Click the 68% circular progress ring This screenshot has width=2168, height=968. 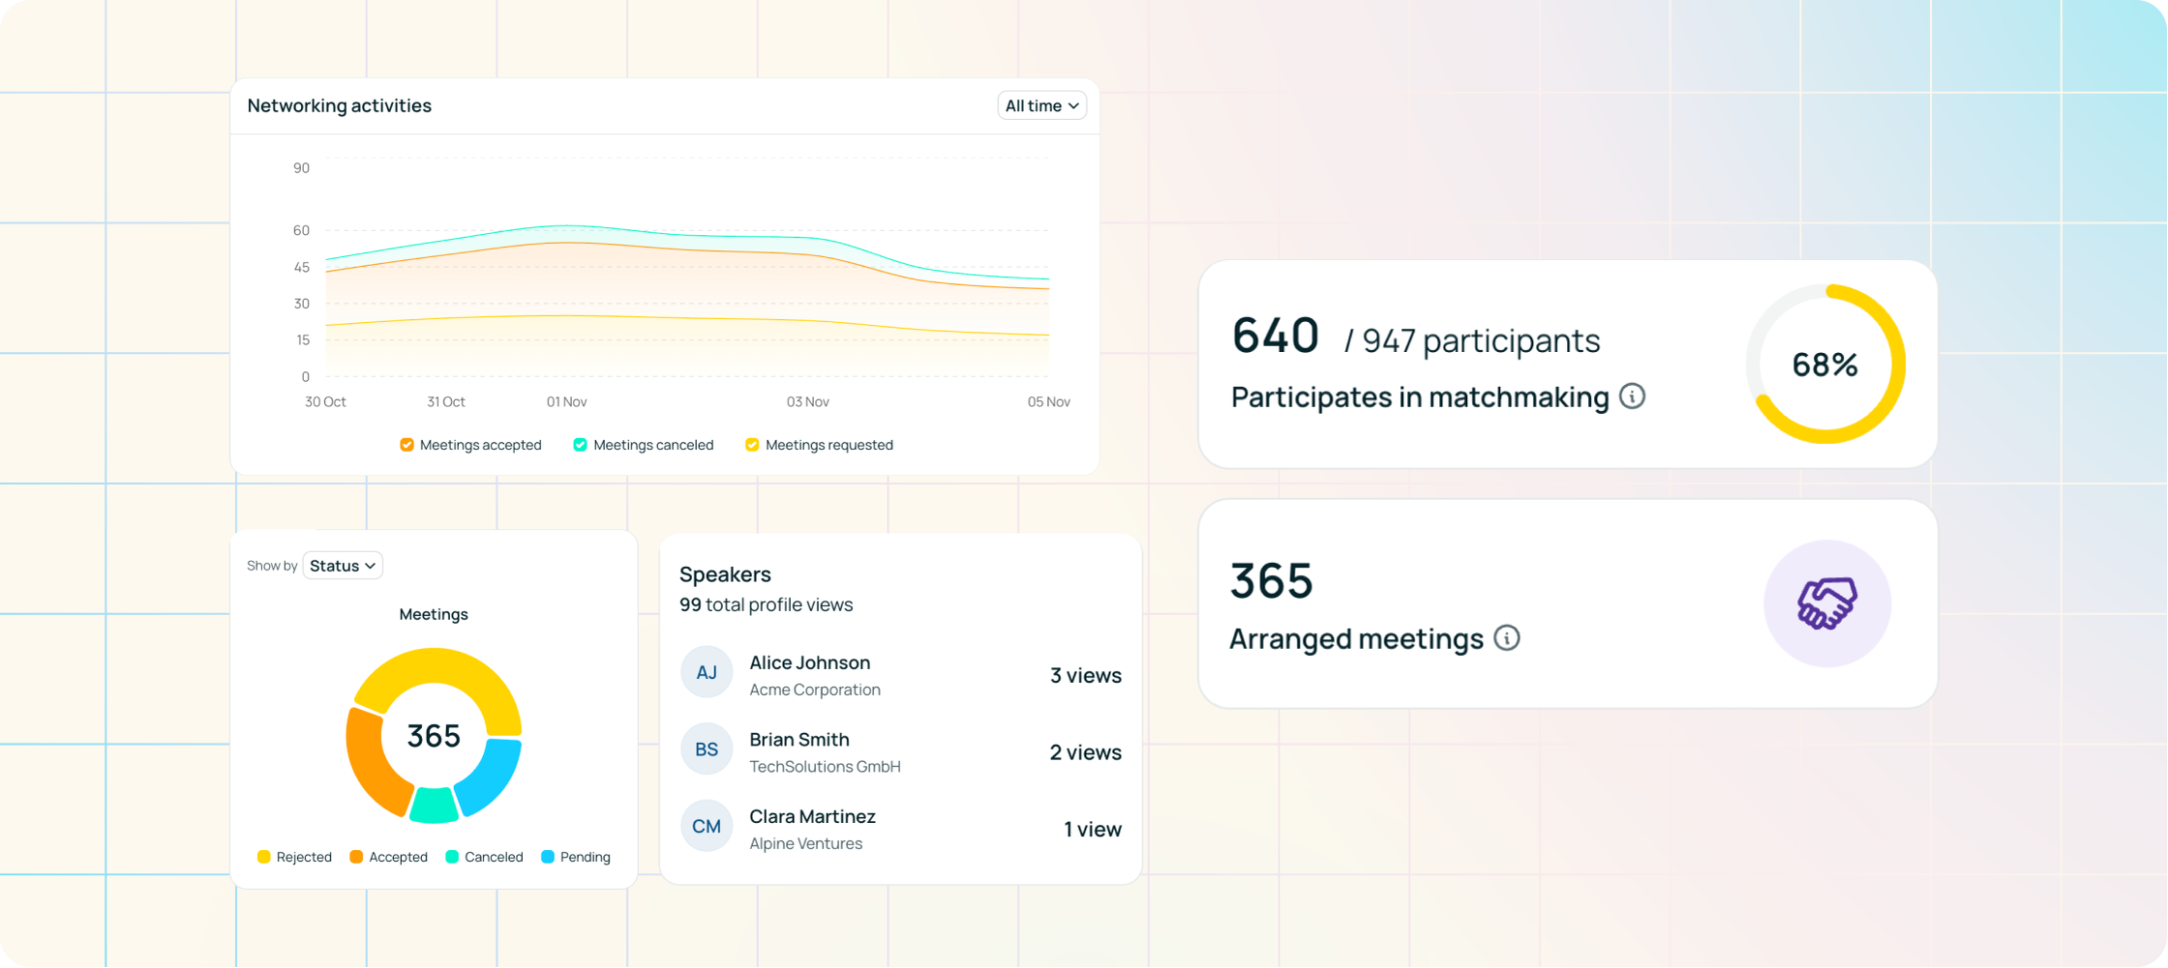click(x=1824, y=365)
